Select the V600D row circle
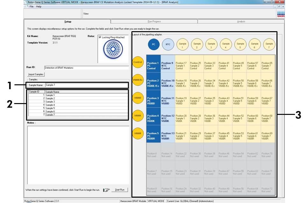 pos(138,98)
